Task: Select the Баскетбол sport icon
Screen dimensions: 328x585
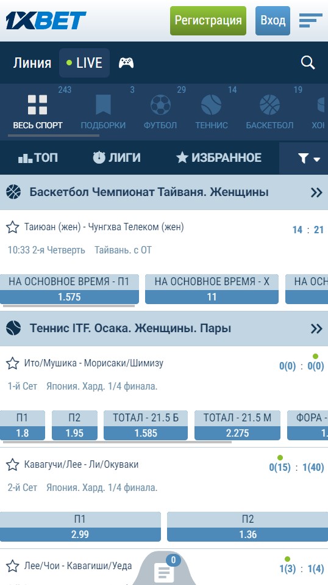Action: tap(269, 105)
